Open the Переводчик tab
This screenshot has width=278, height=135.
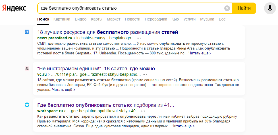(156, 19)
